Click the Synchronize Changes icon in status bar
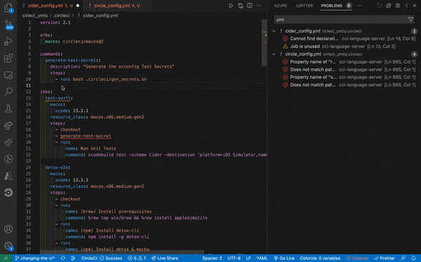 [x=63, y=258]
